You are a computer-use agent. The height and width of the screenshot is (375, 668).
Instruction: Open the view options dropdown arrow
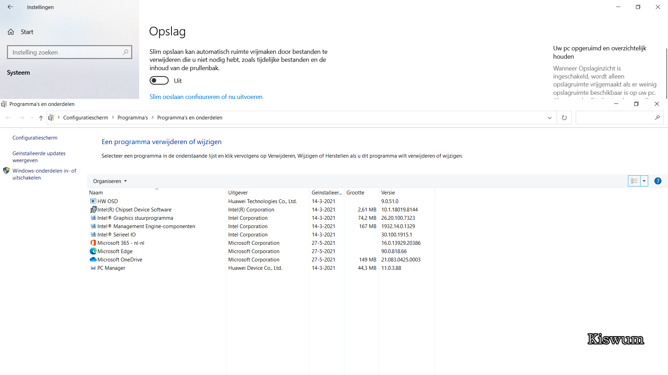pyautogui.click(x=644, y=181)
